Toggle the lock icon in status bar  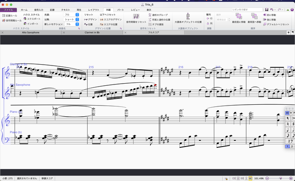point(226,178)
